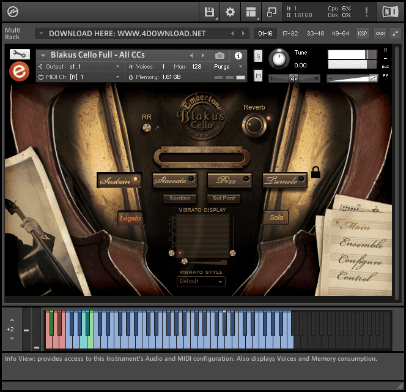The image size is (406, 392).
Task: Click the AUX label beside meters
Action: (385, 67)
